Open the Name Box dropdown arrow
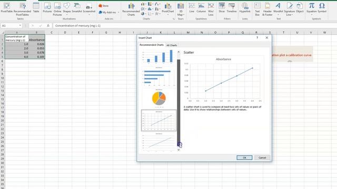 [x=20, y=26]
